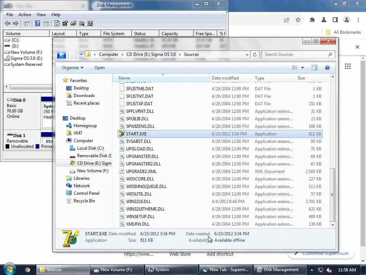Click the Properties icon in Disk Management toolbar
Image resolution: width=366 pixels, height=275 pixels.
65,23
